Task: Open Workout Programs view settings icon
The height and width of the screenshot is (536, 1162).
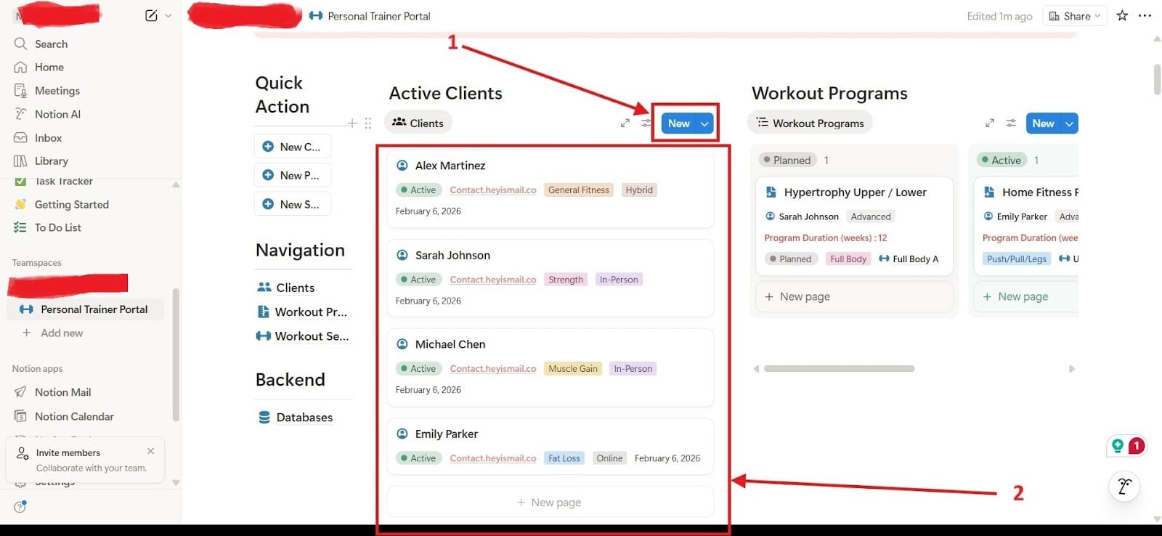Action: [1011, 123]
